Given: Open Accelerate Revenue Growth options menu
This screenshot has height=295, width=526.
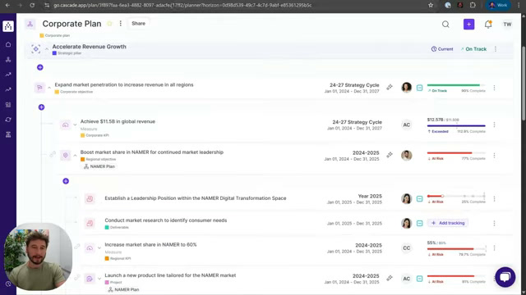Looking at the screenshot, I should tap(496, 49).
